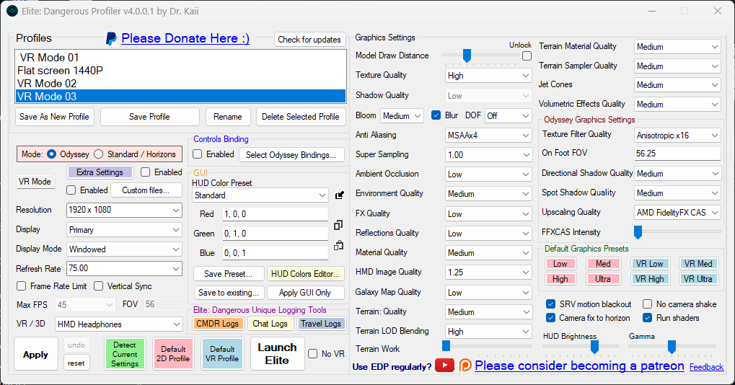Uncheck SRV motion blackout
This screenshot has width=735, height=385.
[551, 304]
